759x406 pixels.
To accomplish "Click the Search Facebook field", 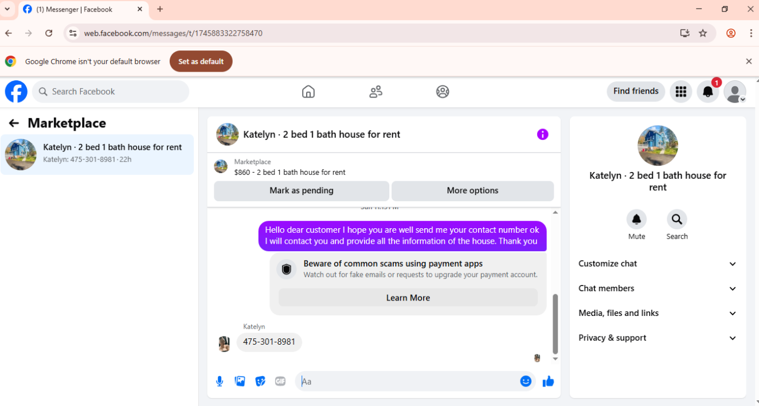I will 111,92.
